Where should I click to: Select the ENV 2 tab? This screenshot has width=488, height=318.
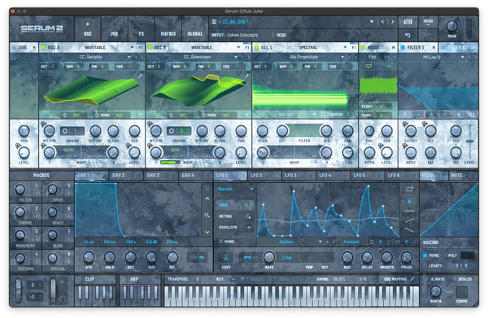(126, 175)
